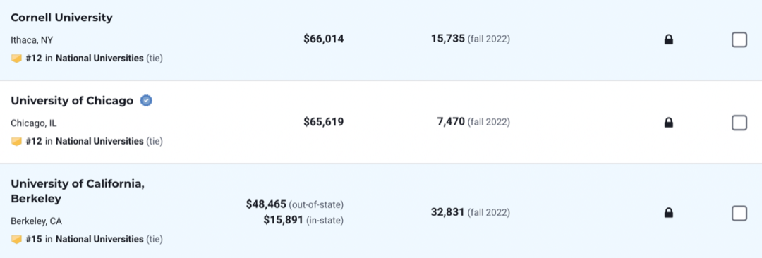
Task: Click the yellow ranking badge for Cornell
Action: point(16,59)
